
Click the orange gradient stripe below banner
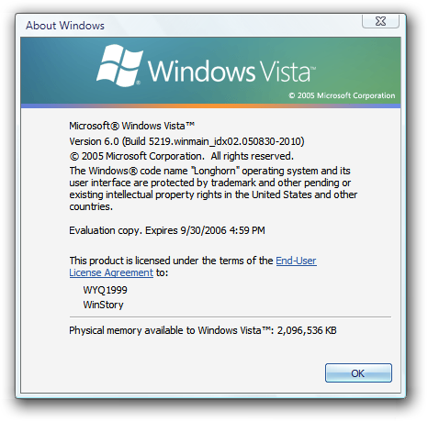[x=210, y=105]
